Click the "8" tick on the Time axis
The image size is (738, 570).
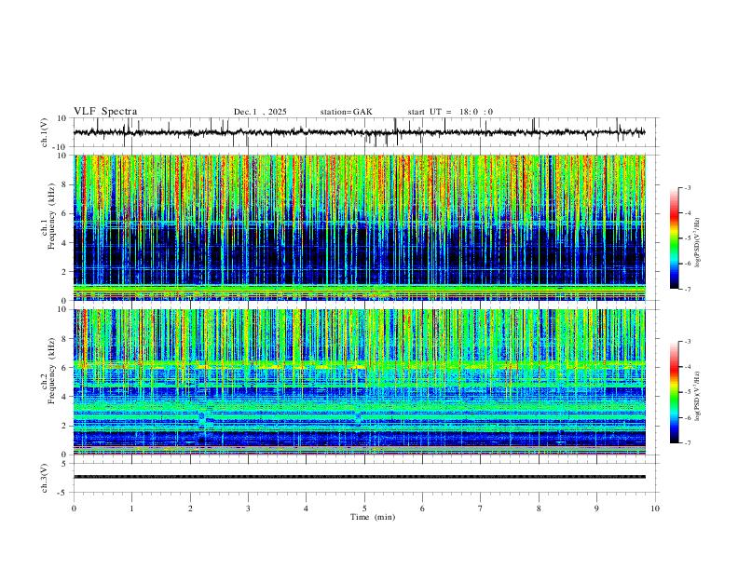(x=539, y=509)
